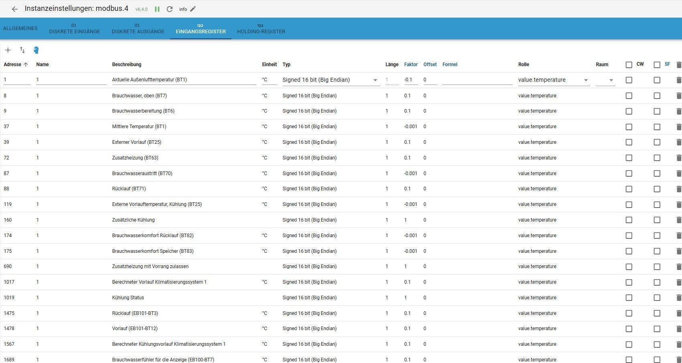The image size is (682, 363).
Task: Go back using the arrow icon
Action: coord(15,9)
